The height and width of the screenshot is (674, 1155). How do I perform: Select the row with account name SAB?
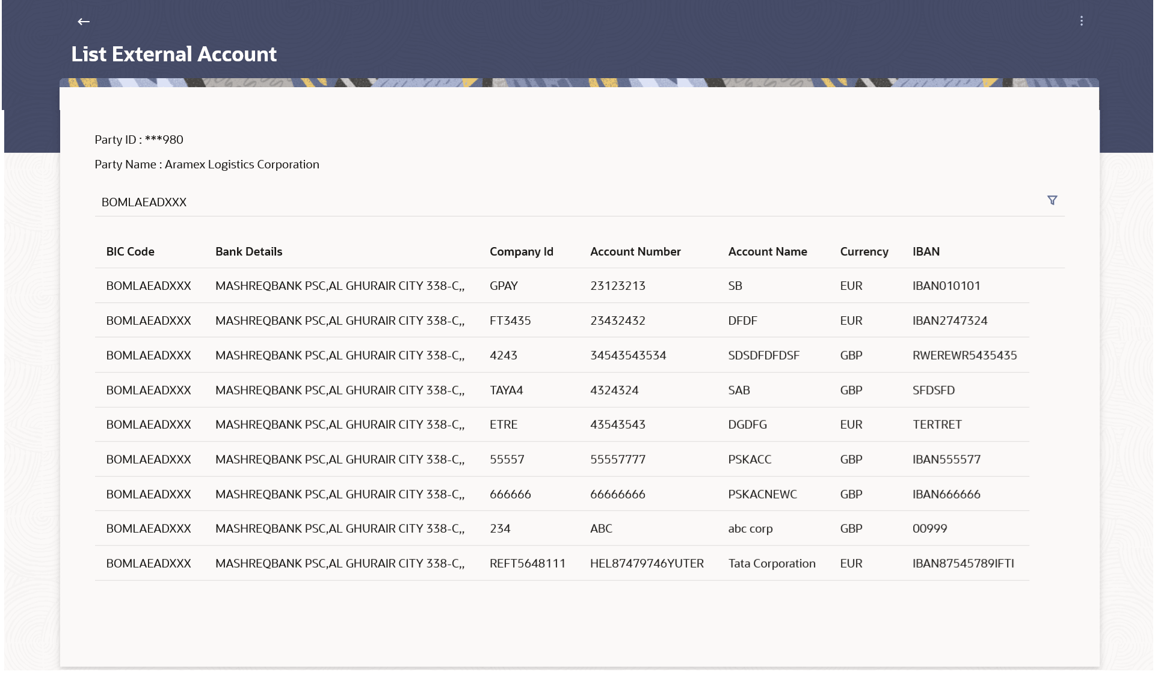click(x=739, y=390)
